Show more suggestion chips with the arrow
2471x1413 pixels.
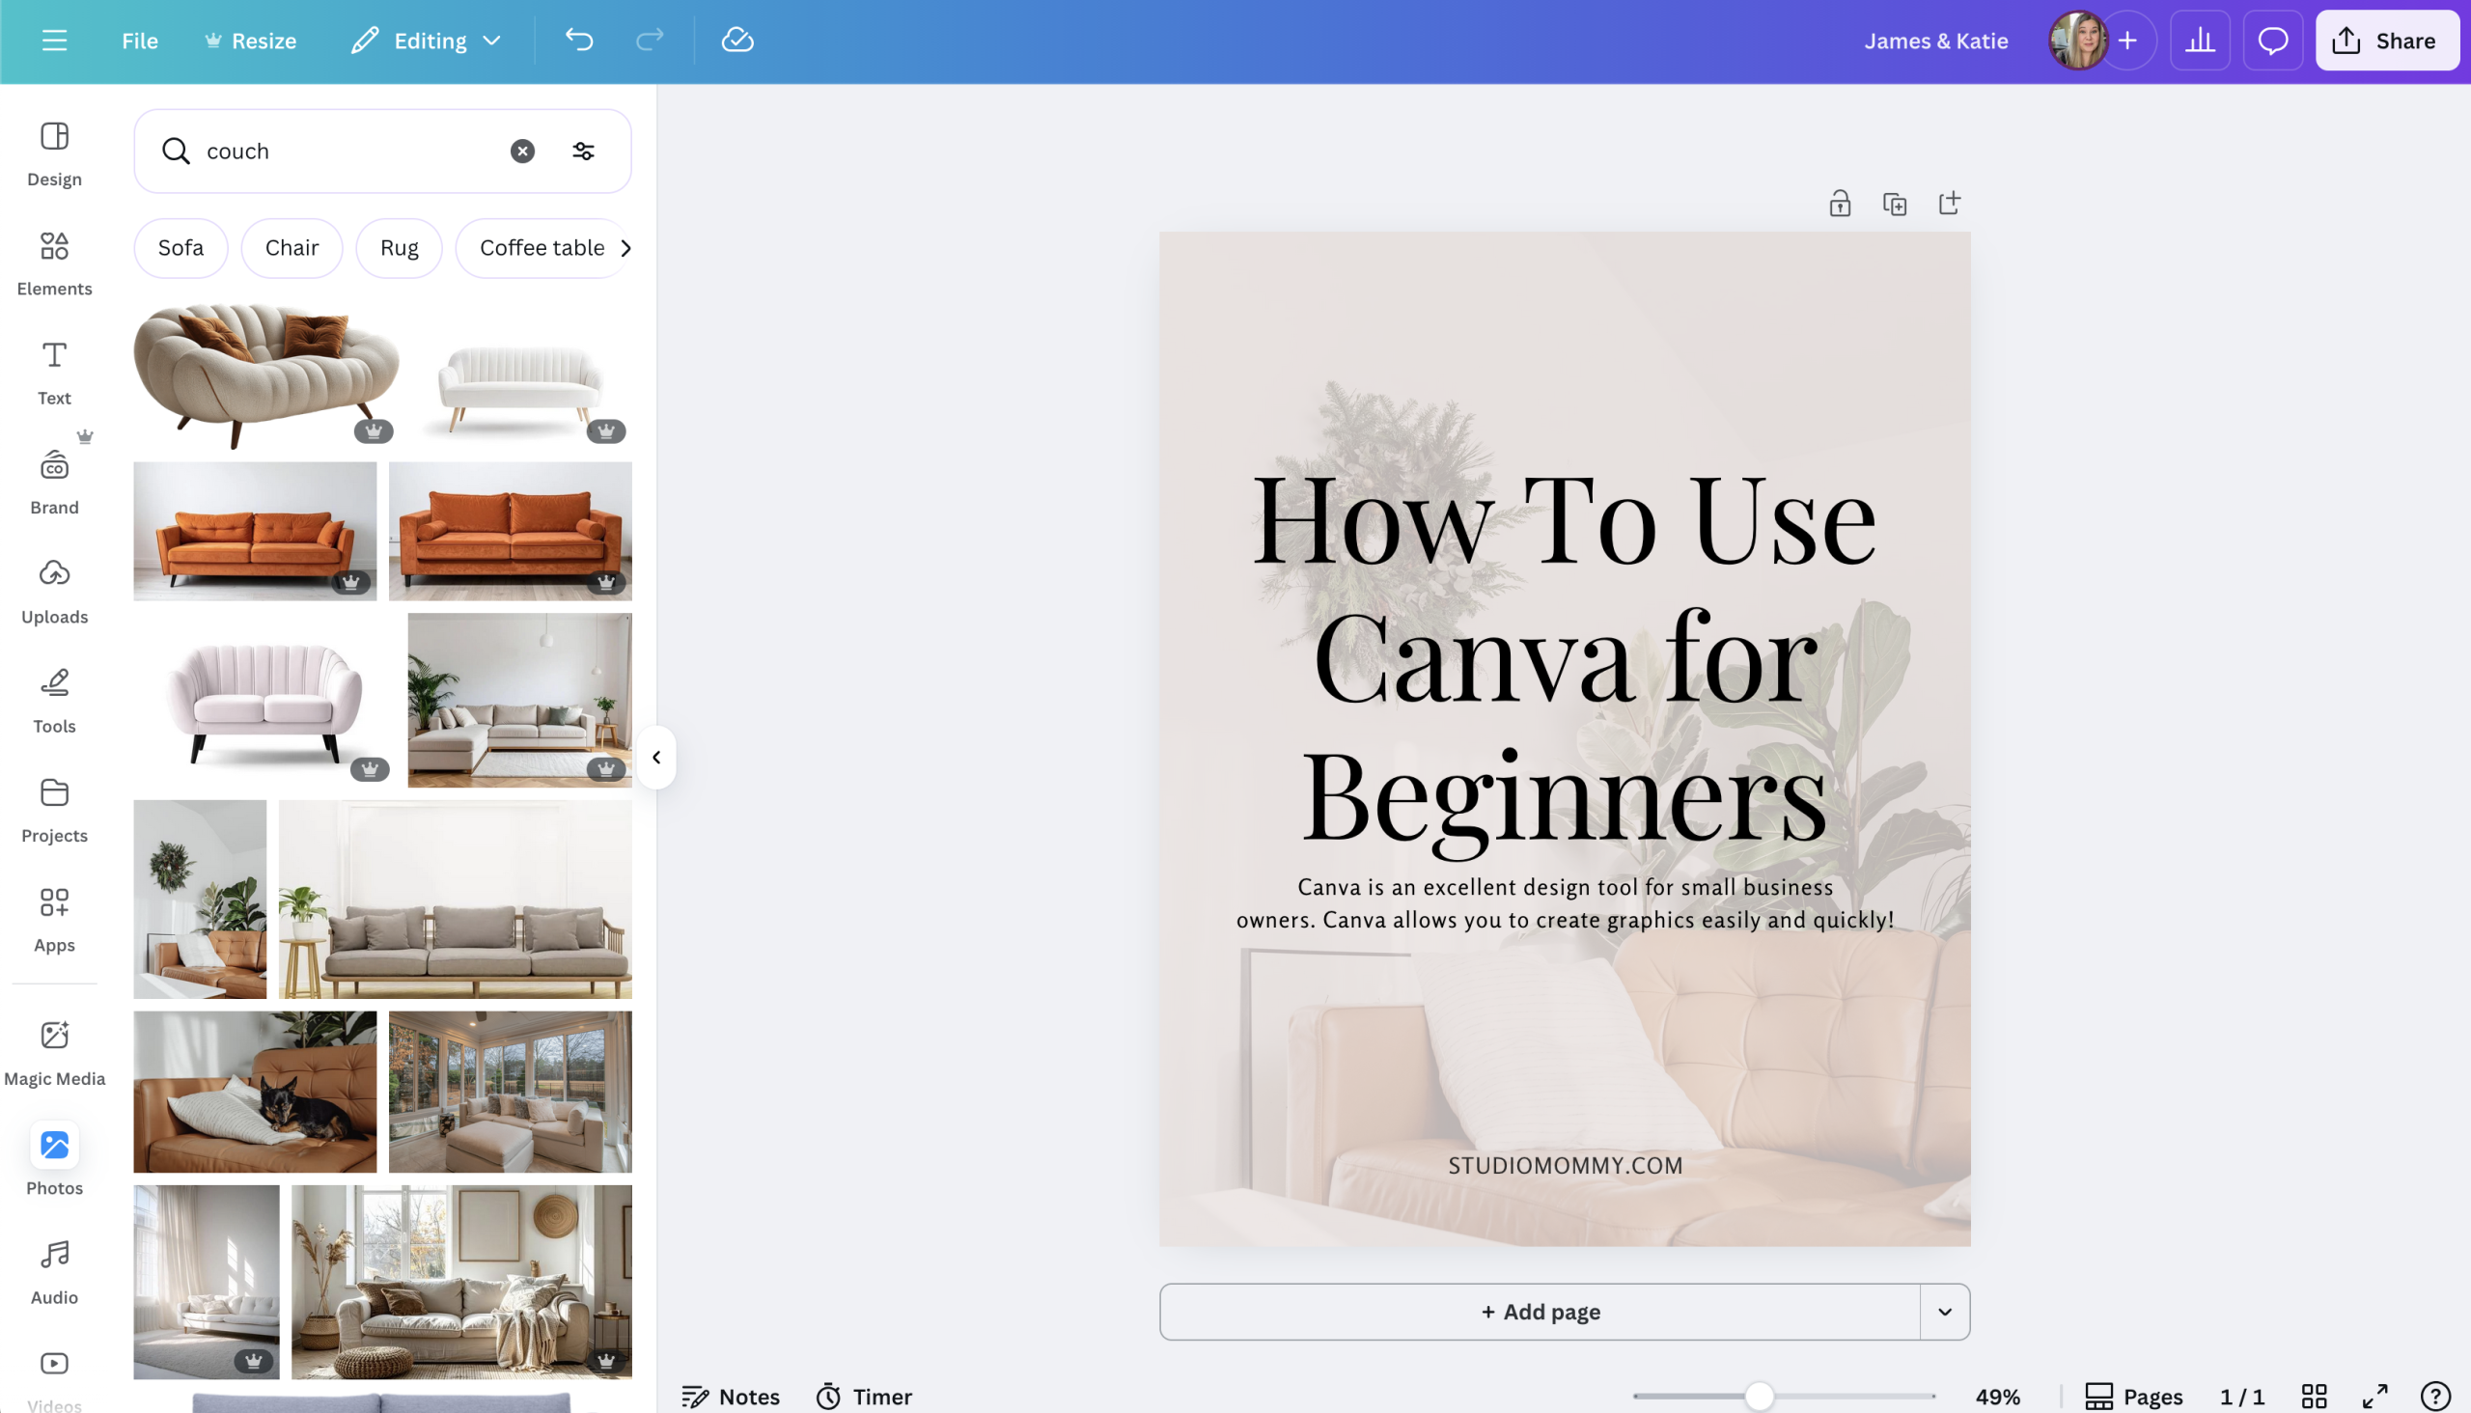click(626, 248)
